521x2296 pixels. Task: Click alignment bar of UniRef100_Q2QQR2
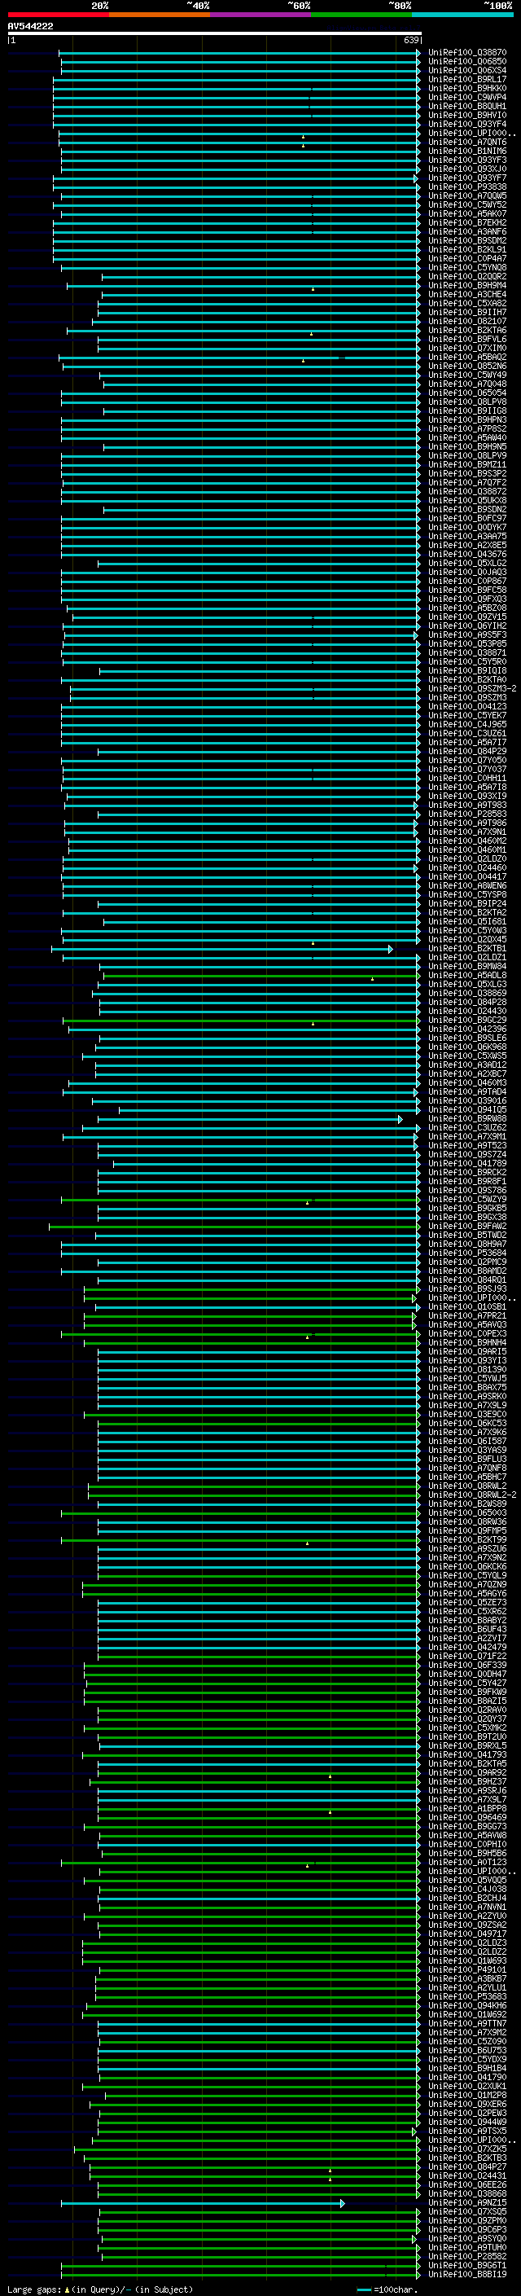pyautogui.click(x=261, y=276)
